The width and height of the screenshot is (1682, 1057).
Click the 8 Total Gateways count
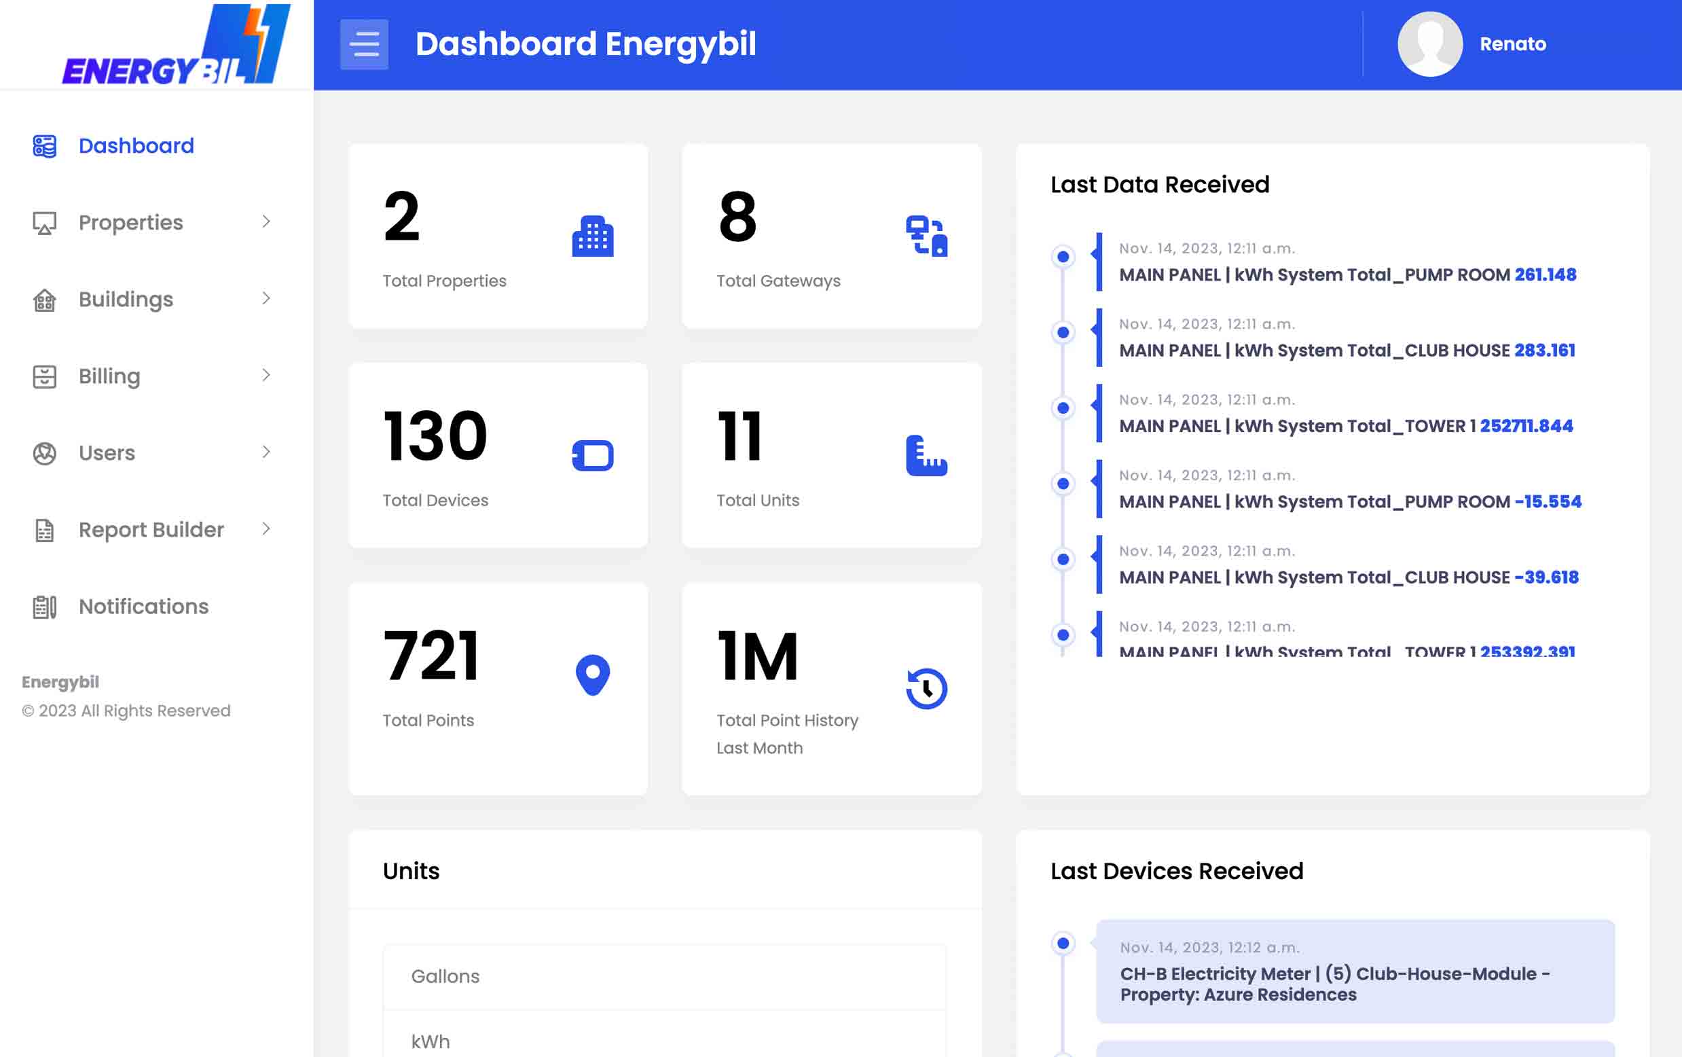click(737, 217)
